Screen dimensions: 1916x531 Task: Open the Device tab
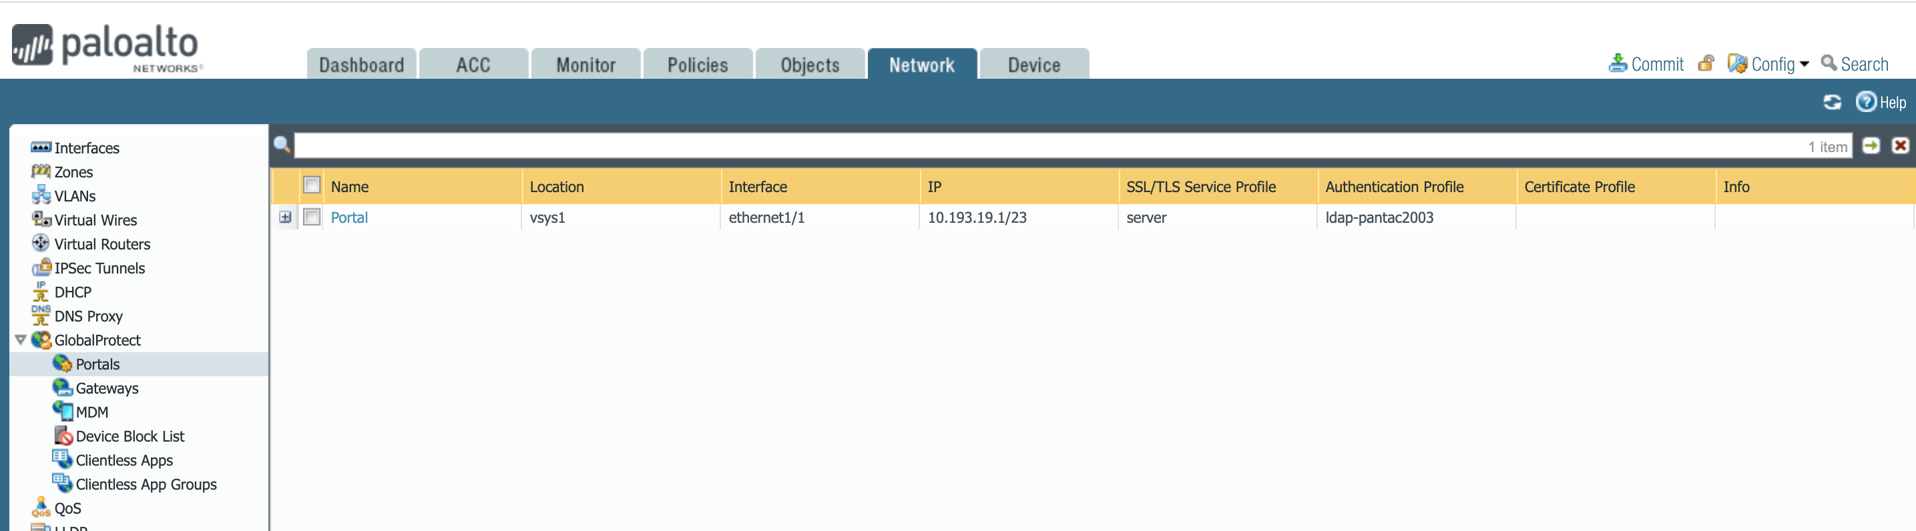[x=1033, y=65]
